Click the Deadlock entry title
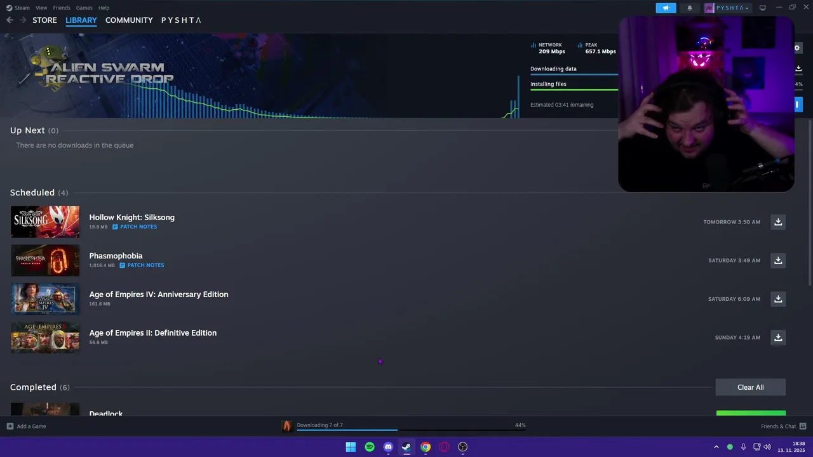 pos(106,413)
